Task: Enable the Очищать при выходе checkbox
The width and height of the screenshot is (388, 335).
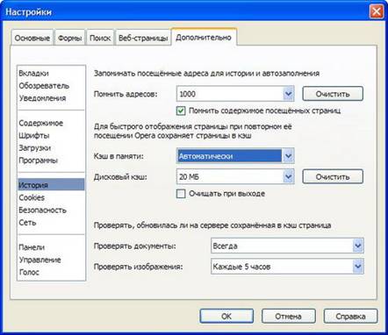Action: [x=181, y=194]
